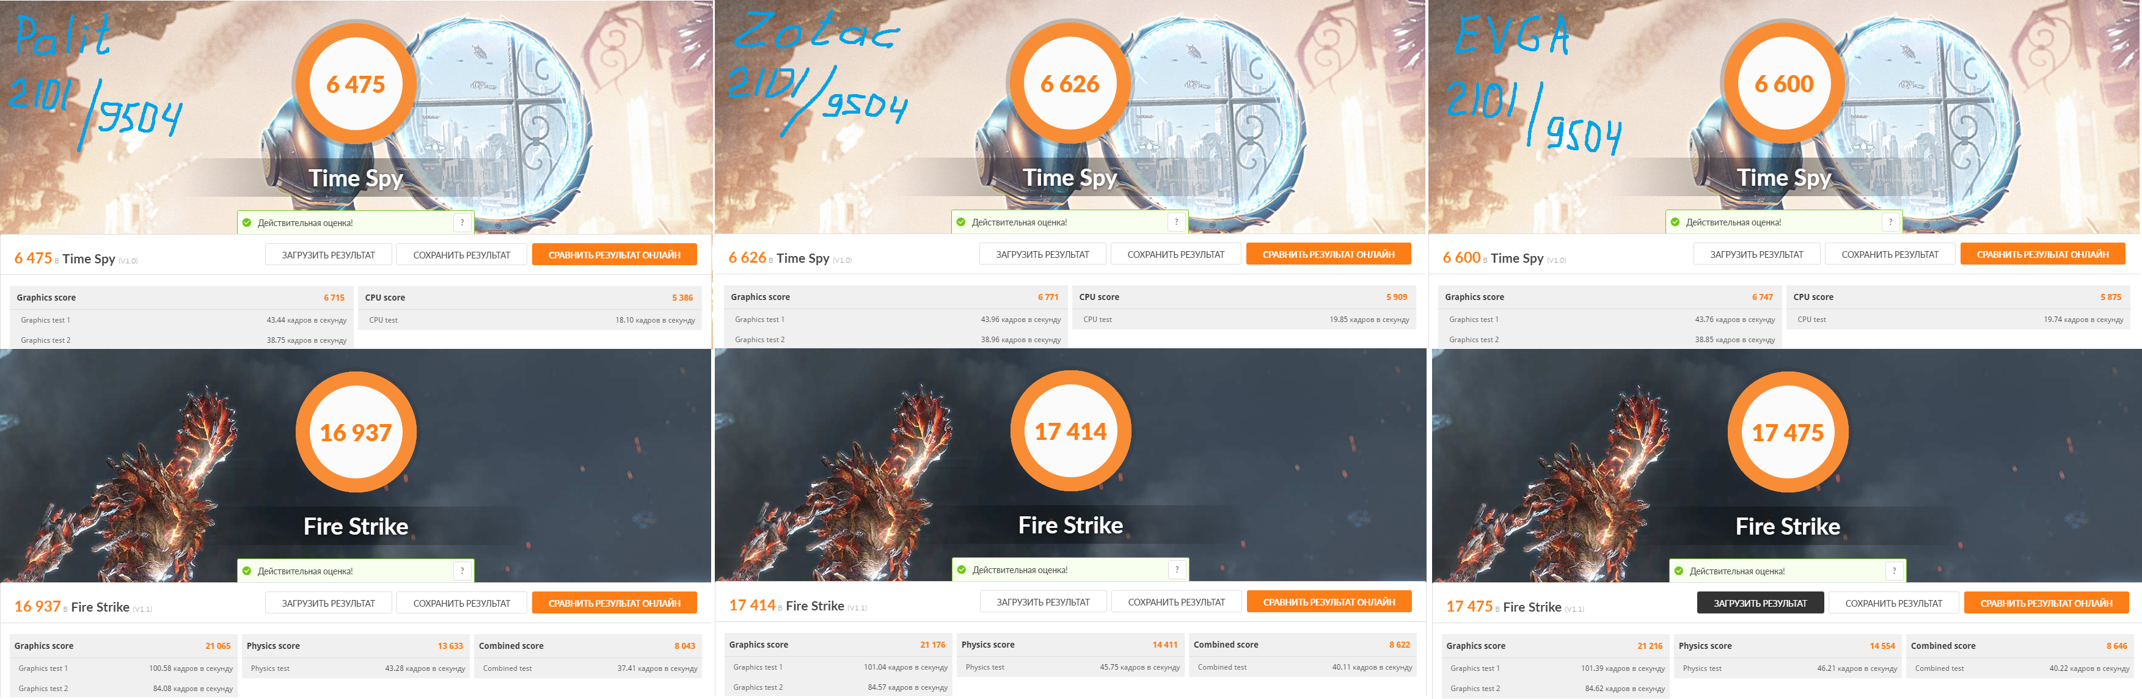
Task: Click the question mark beside the 17 475 Fire Strike validity message
Action: pos(1894,571)
